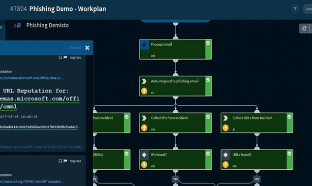The image size is (312, 186).
Task: Click the chevron icon on Collect URLs from Incident
Action: tap(225, 118)
